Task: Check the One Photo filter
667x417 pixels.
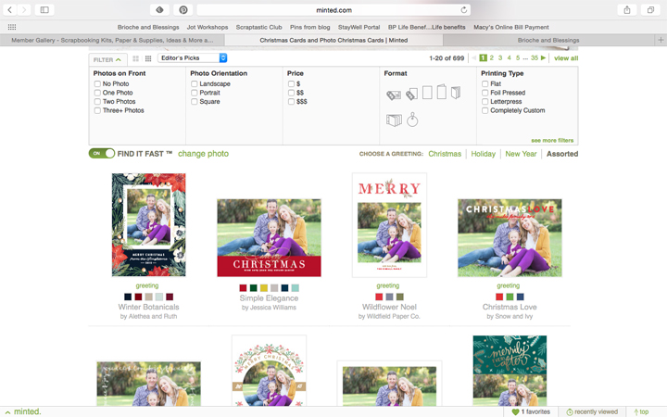Action: [97, 93]
